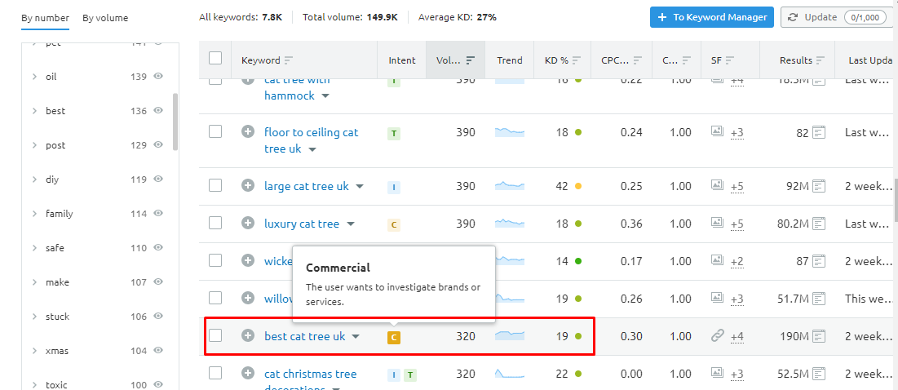
Task: Open SERP results icon next to 51.7M
Action: coord(819,299)
